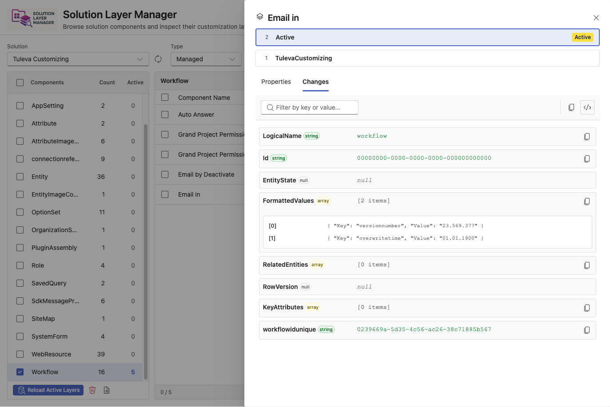Toggle raw JSON code view
The width and height of the screenshot is (610, 407).
(x=587, y=107)
